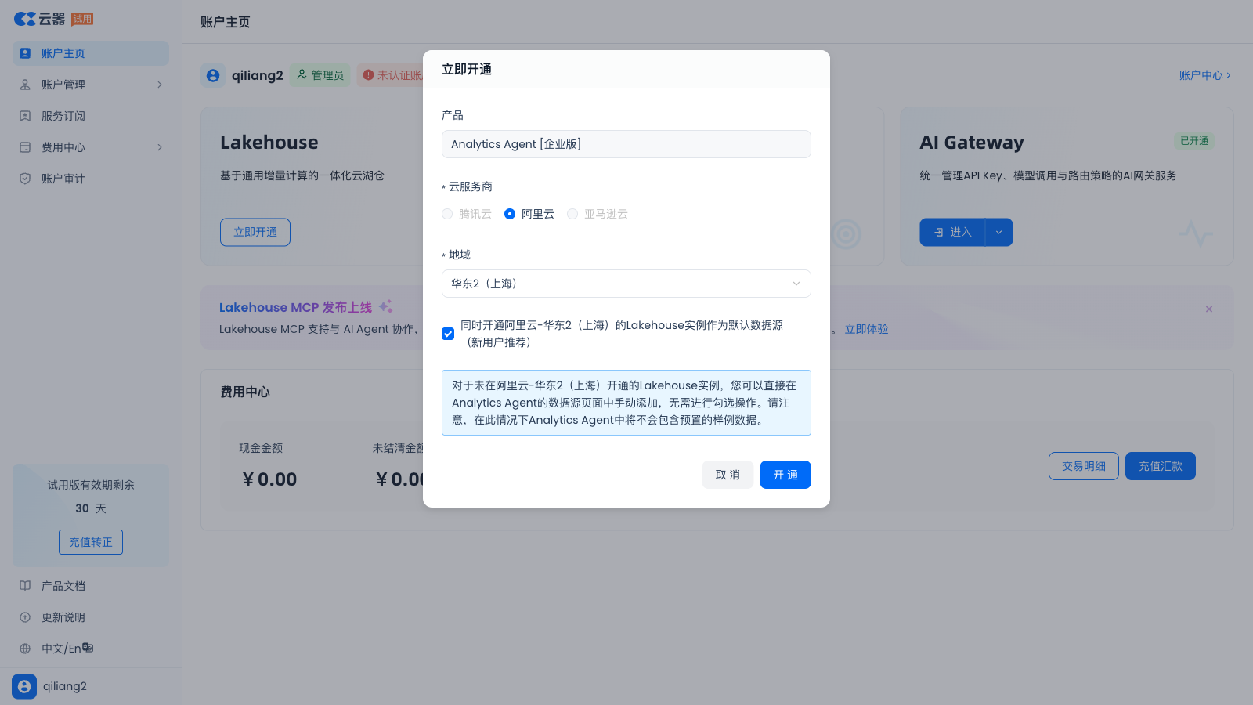This screenshot has height=705, width=1253.
Task: Click the 开通 confirm button
Action: [x=785, y=475]
